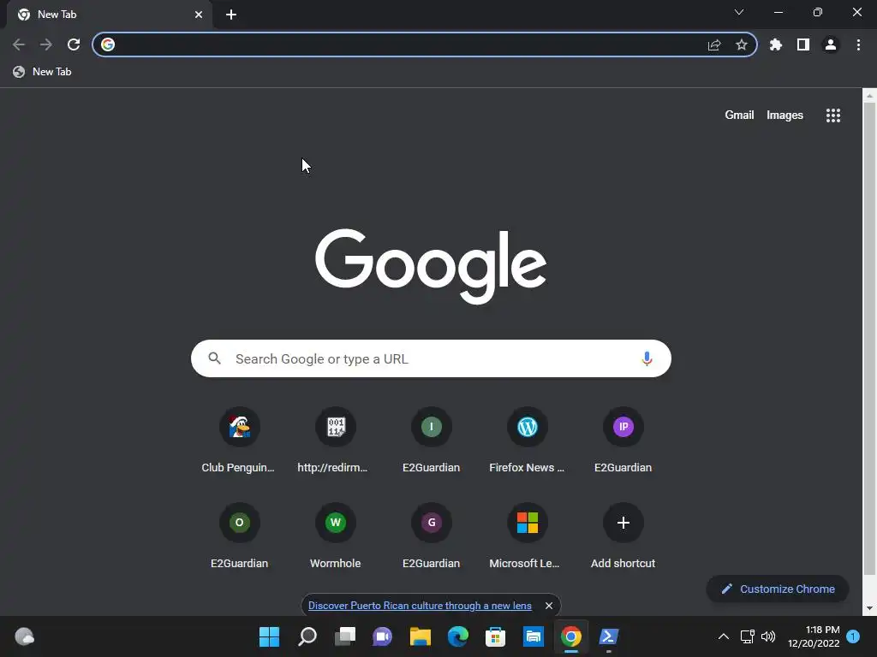Toggle the side panel icon

tap(803, 44)
